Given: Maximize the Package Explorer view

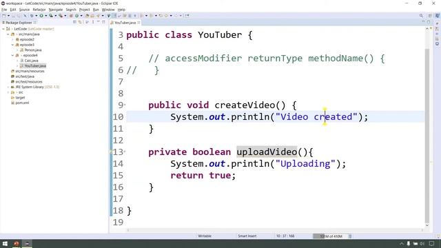Looking at the screenshot, I should [x=103, y=22].
